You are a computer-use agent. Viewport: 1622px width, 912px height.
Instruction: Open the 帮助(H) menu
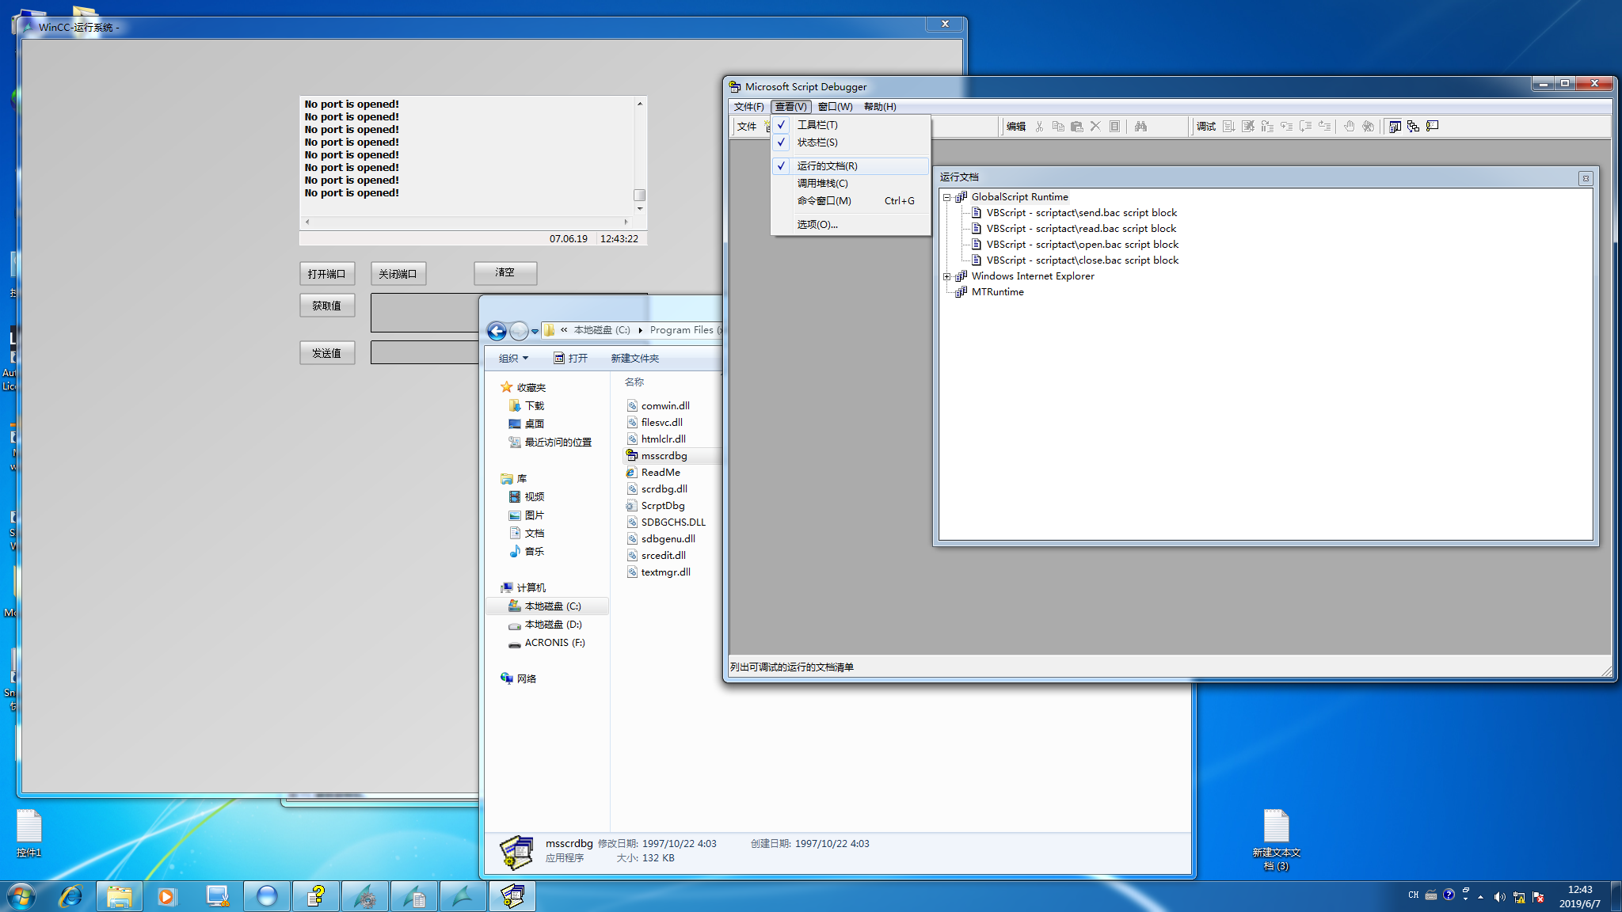point(879,107)
